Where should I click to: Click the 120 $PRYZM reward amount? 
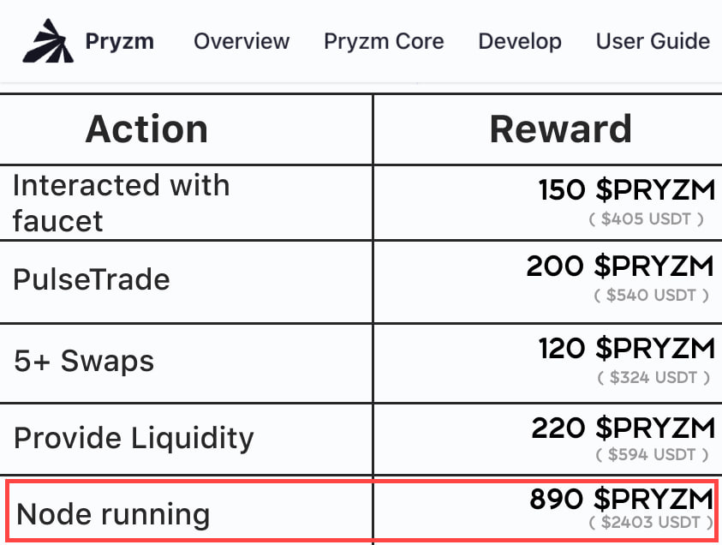[627, 348]
